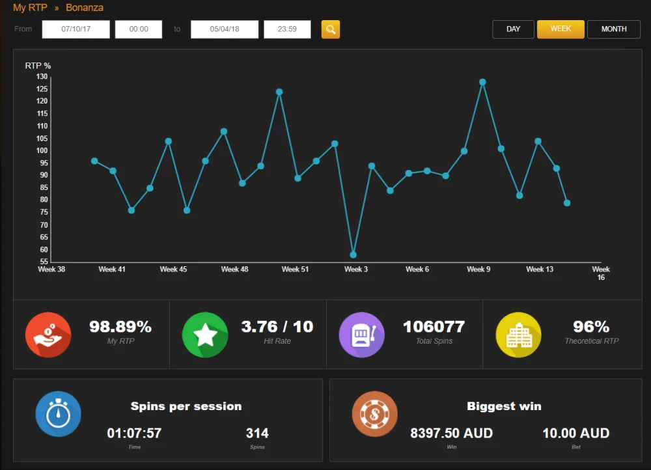
Task: Click the first data point on the chart
Action: coord(94,161)
